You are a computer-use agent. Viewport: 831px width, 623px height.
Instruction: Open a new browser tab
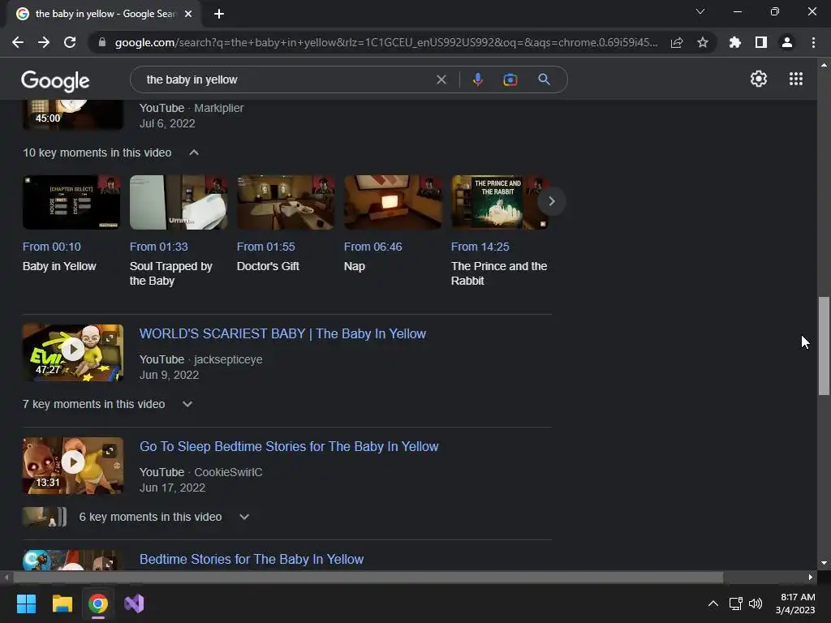[x=219, y=14]
